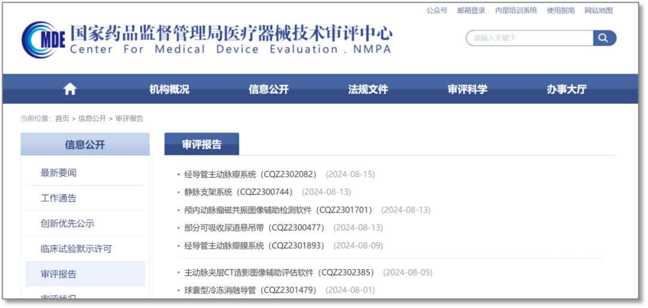Type in the keyword search field

pyautogui.click(x=530, y=38)
